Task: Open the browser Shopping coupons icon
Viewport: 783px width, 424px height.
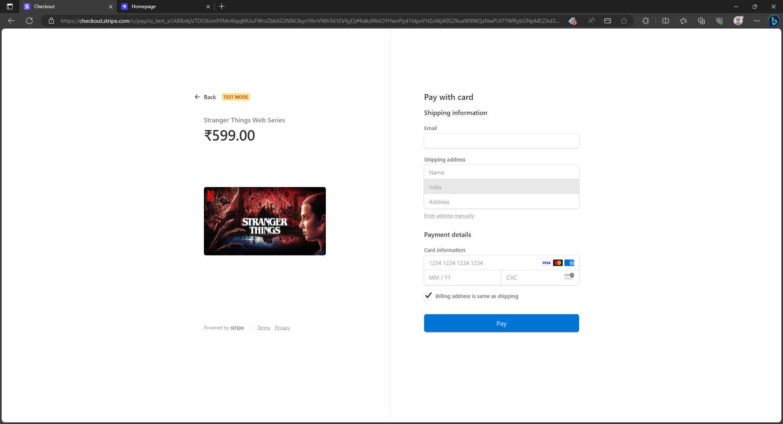Action: [x=572, y=20]
